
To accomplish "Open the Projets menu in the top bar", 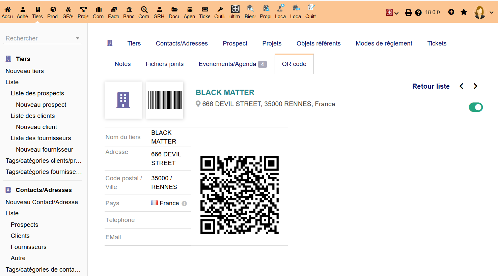I will [x=83, y=12].
